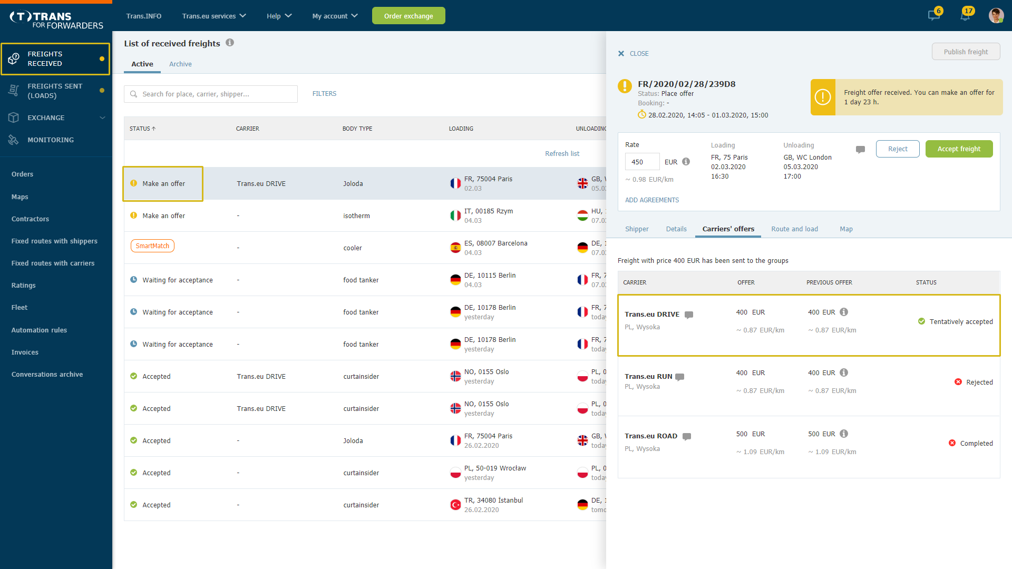Expand the Trans.eu services menu

[214, 16]
